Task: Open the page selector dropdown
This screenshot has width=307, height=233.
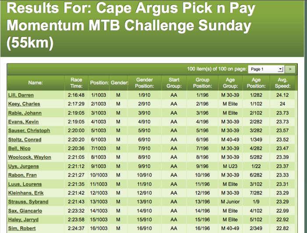Action: coord(266,69)
